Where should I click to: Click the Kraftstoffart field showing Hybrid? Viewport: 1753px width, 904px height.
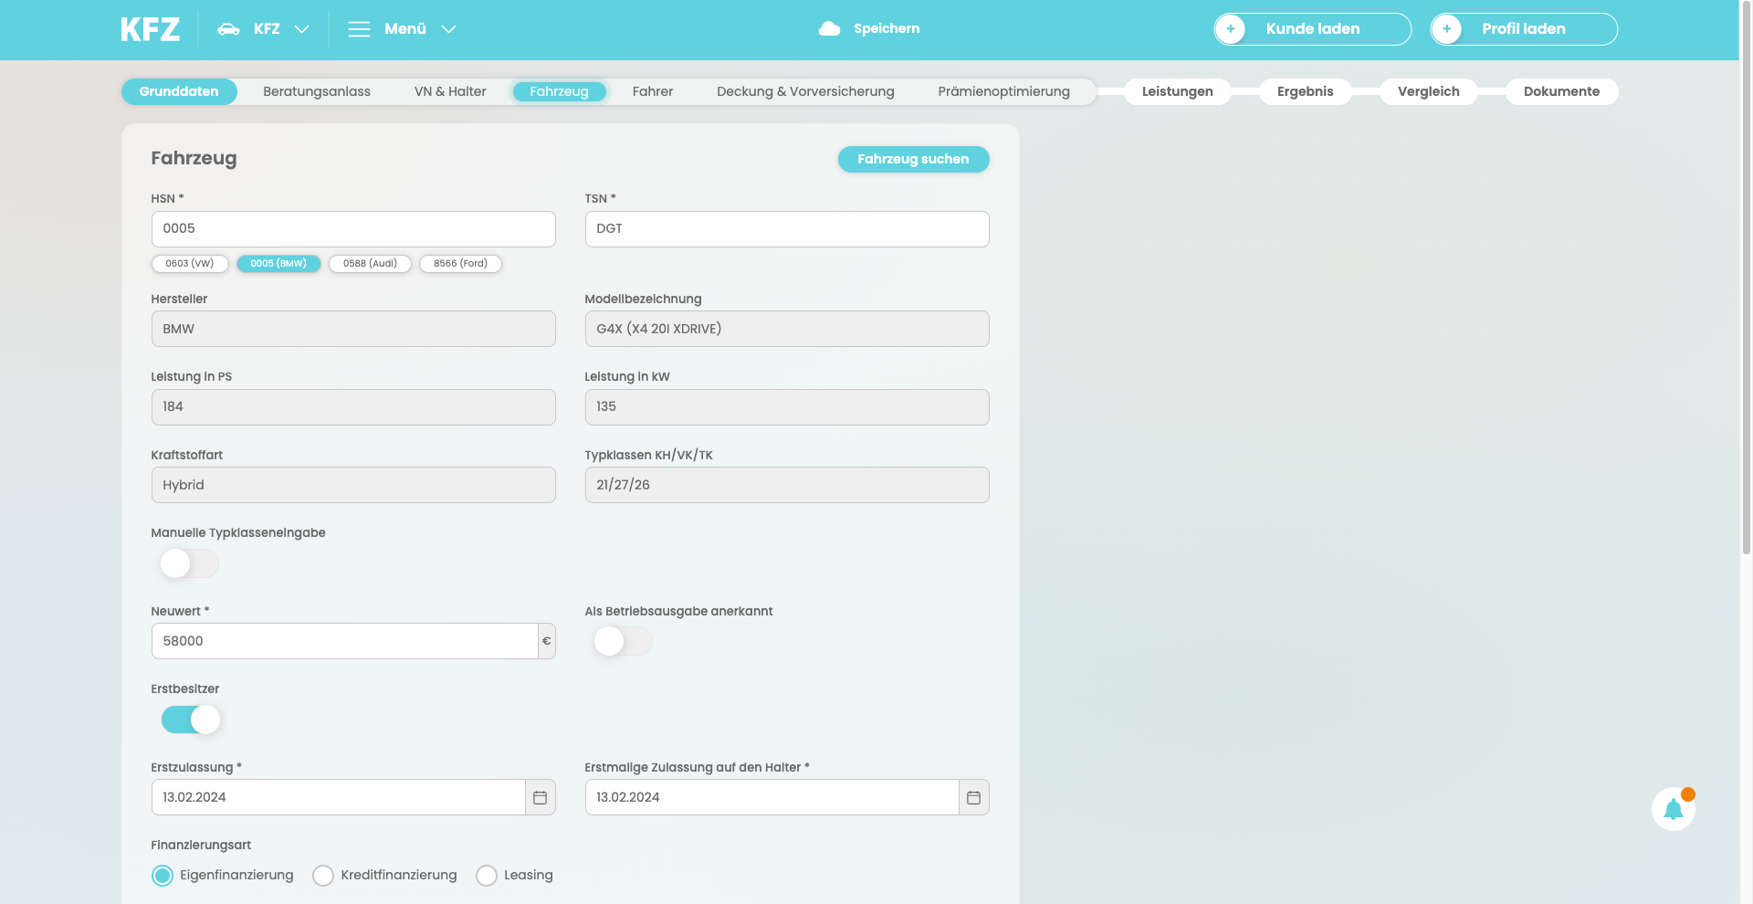(x=353, y=485)
